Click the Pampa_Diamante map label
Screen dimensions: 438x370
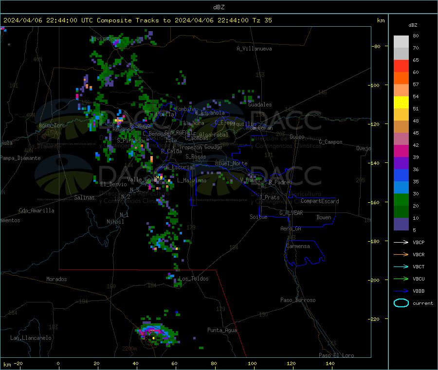[x=20, y=158]
